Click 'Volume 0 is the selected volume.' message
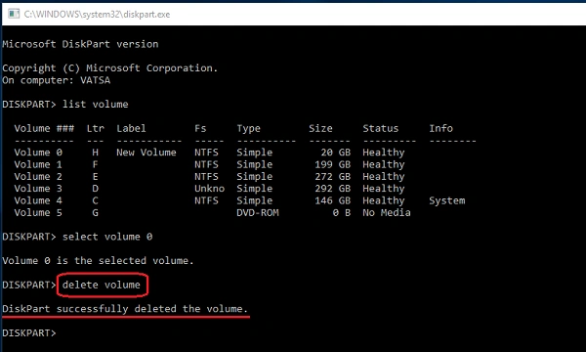This screenshot has height=352, width=586. click(x=98, y=260)
